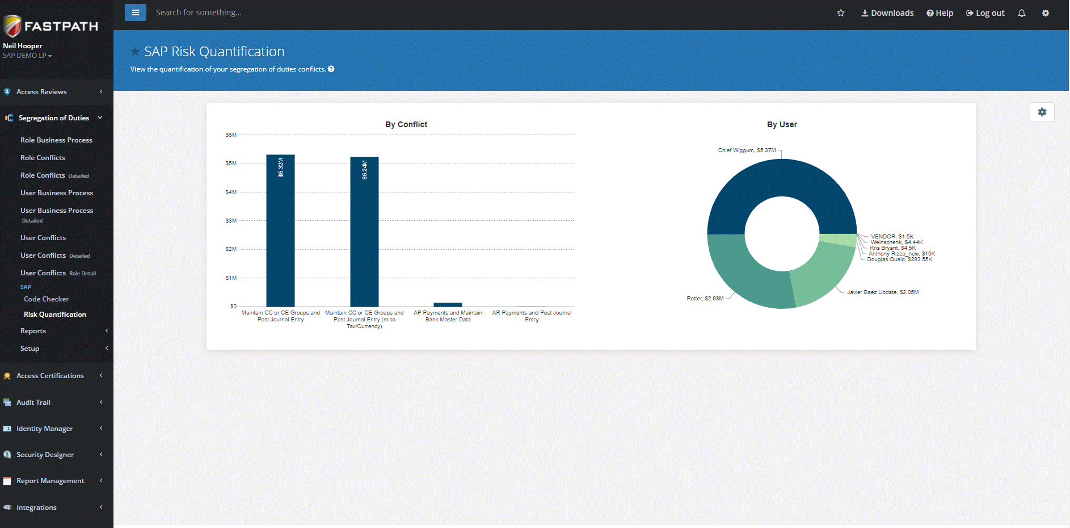Expand the Reports menu
The image size is (1070, 528).
(33, 330)
